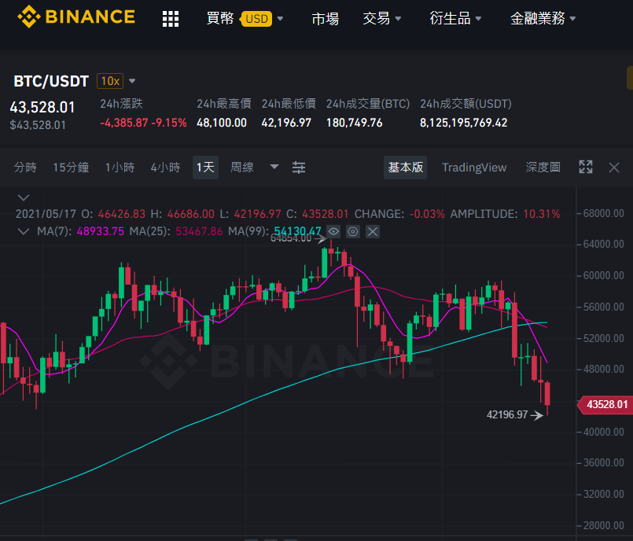The width and height of the screenshot is (633, 541).
Task: Open the 金融業務 menu
Action: pyautogui.click(x=543, y=19)
